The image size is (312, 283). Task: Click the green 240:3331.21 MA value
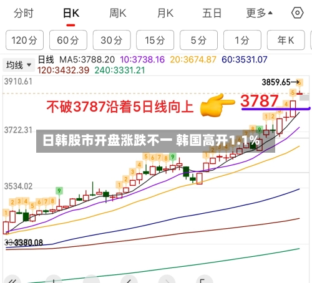click(x=120, y=70)
